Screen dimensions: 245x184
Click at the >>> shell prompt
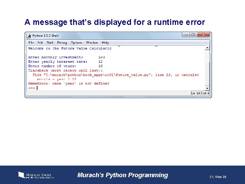[32, 88]
